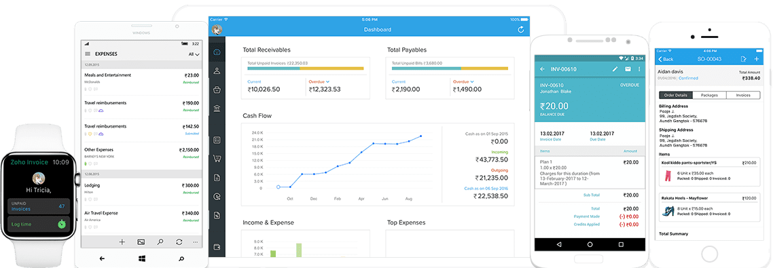The image size is (773, 268).
Task: Tap the plus icon in Windows phone toolbar
Action: 122,242
